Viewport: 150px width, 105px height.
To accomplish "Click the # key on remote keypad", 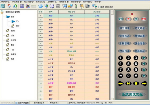I will (x=136, y=76).
